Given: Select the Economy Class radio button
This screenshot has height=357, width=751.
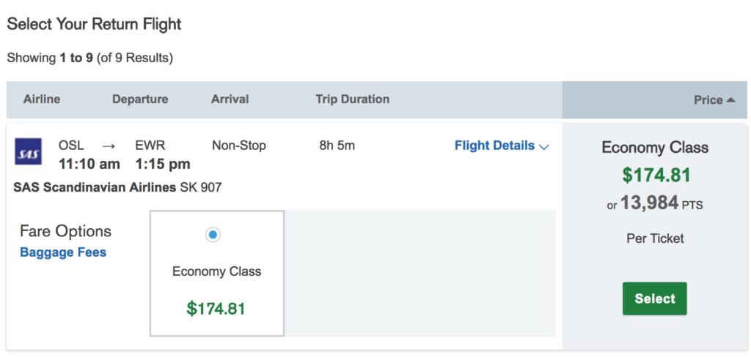Looking at the screenshot, I should (x=213, y=235).
